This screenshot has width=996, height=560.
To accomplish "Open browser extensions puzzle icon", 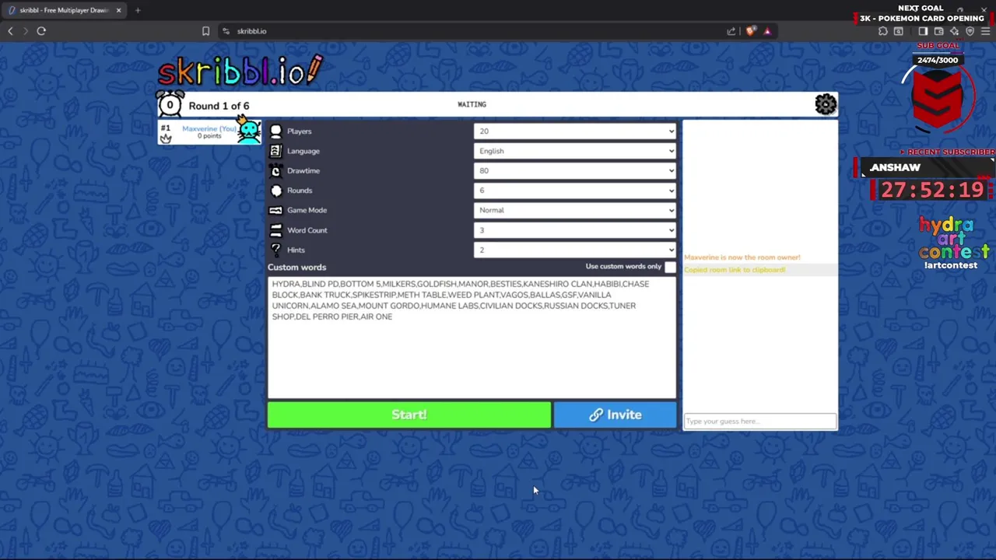I will 883,31.
